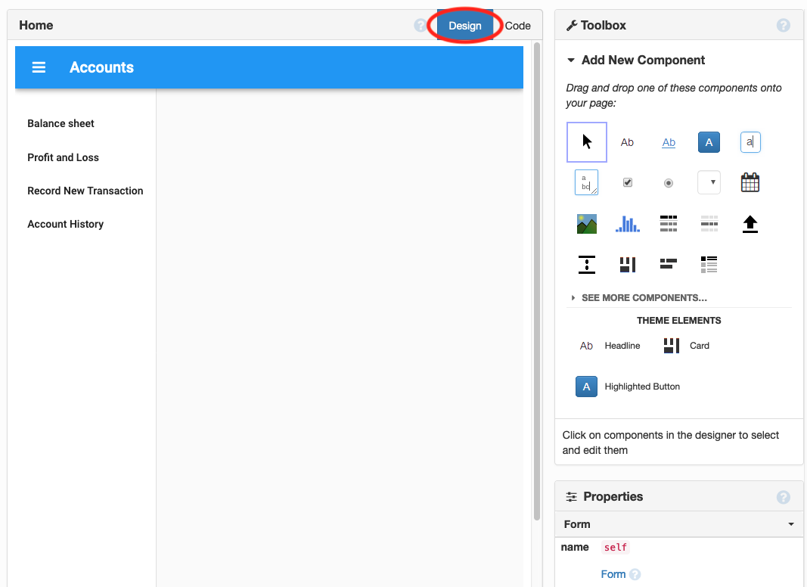The width and height of the screenshot is (807, 587).
Task: Click the hamburger menu on the Accounts banner
Action: [x=39, y=67]
